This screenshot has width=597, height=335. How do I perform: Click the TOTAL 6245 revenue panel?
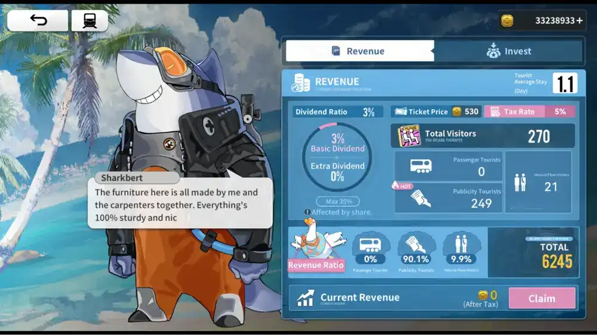coord(533,253)
